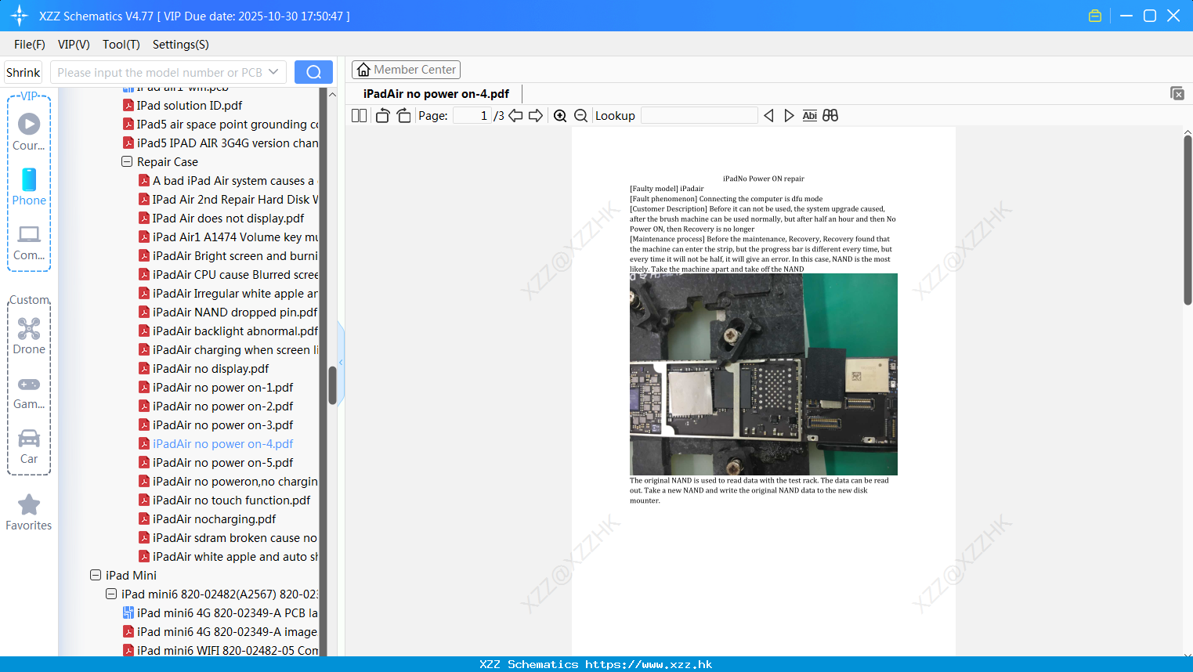Open the File menu
The width and height of the screenshot is (1193, 672).
[30, 45]
